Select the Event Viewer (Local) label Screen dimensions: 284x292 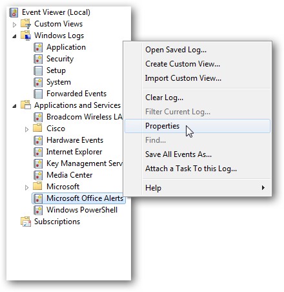coord(56,12)
